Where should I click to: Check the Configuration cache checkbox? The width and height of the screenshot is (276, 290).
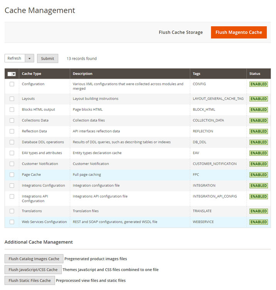[x=12, y=84]
